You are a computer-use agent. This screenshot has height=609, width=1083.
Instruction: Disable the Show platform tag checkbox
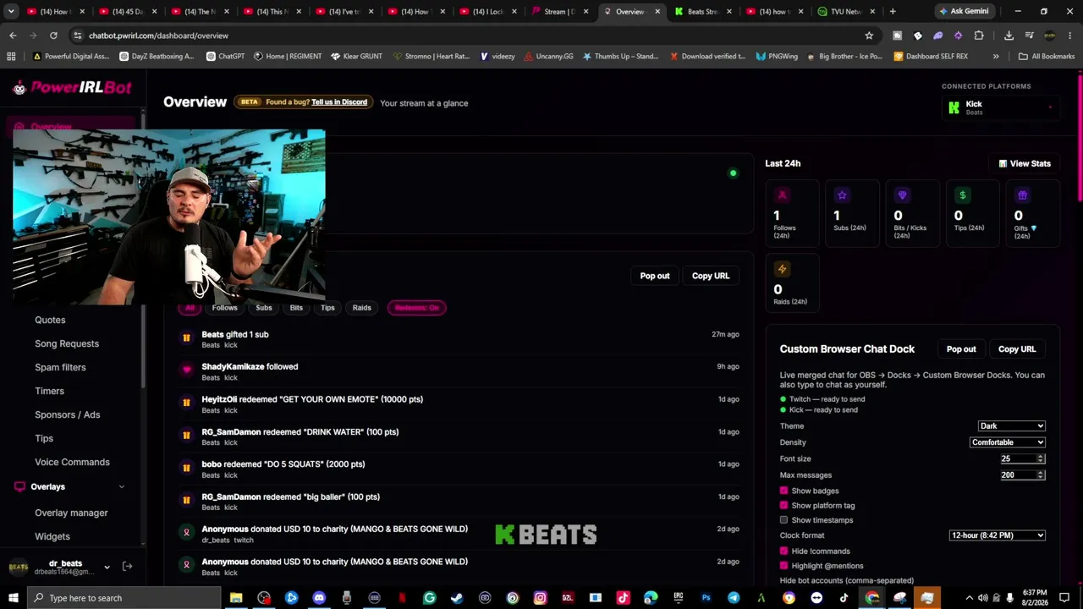coord(783,505)
